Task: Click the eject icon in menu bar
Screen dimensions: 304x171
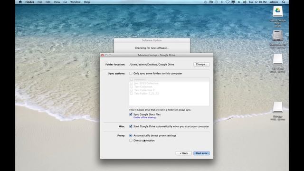Action: click(x=239, y=2)
